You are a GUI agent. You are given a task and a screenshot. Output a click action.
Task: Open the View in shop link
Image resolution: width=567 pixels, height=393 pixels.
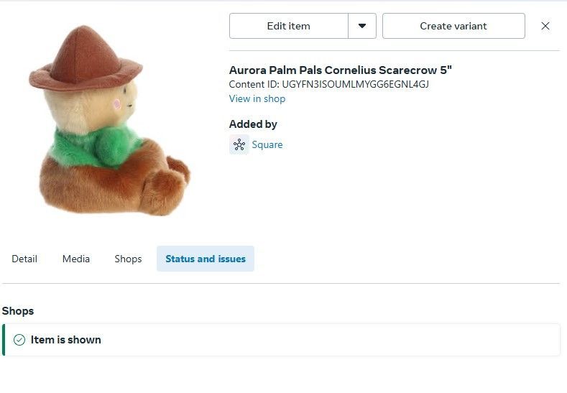257,98
